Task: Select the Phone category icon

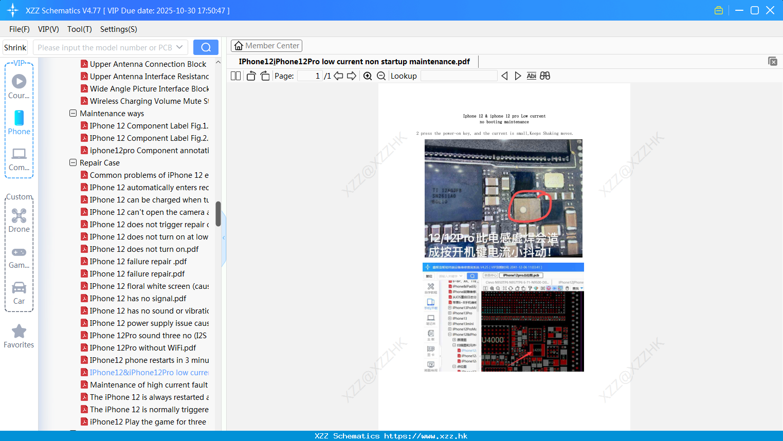Action: click(19, 123)
